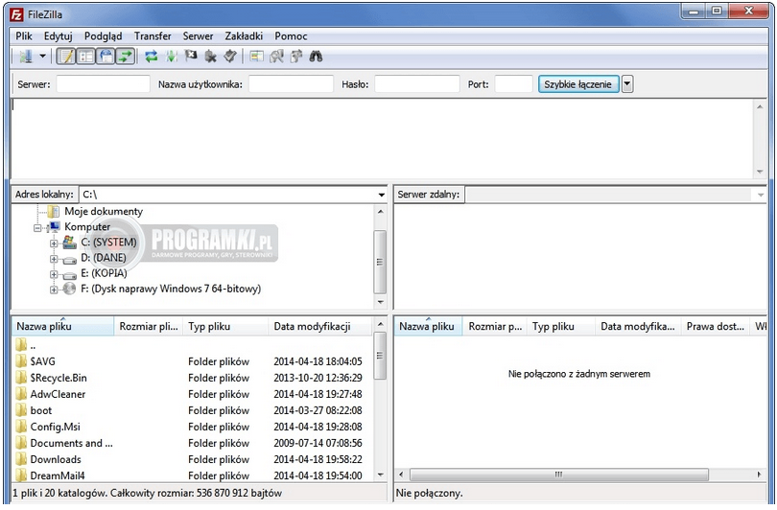Image resolution: width=777 pixels, height=510 pixels.
Task: Open Site Manager dropdown arrow in toolbar
Action: coord(42,57)
